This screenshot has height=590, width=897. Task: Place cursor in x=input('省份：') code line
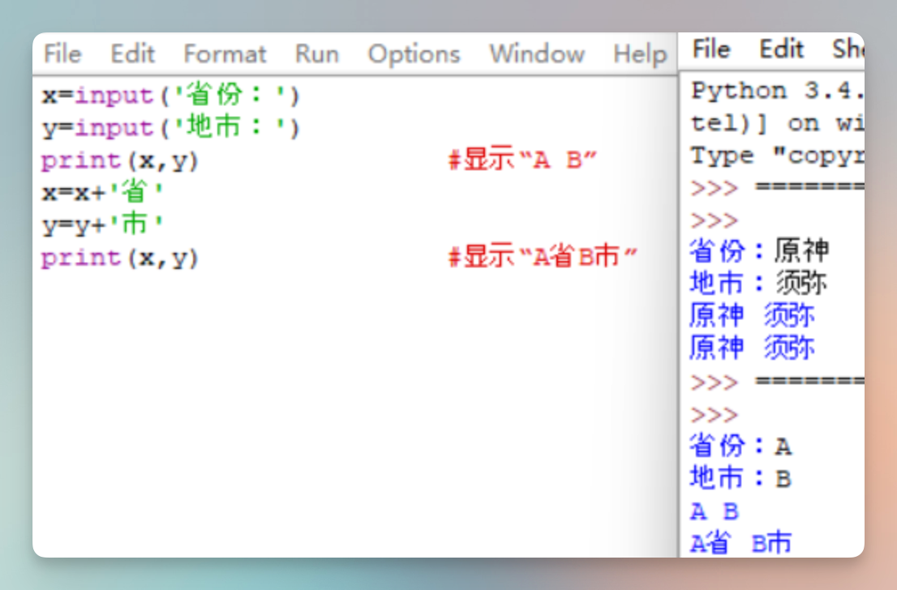[x=171, y=96]
